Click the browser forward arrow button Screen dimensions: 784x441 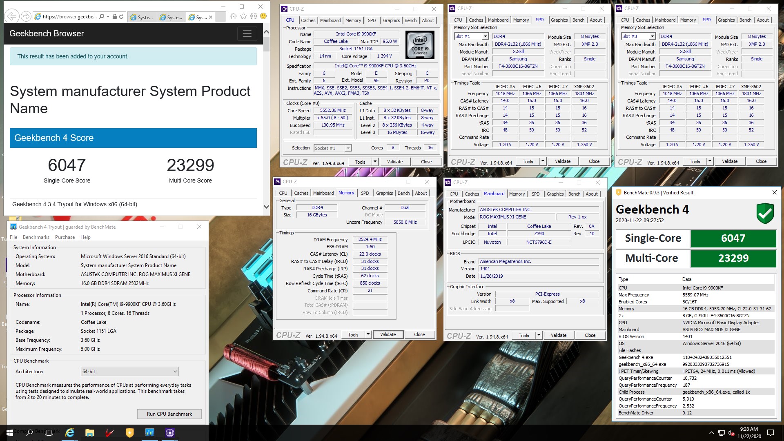pos(26,16)
